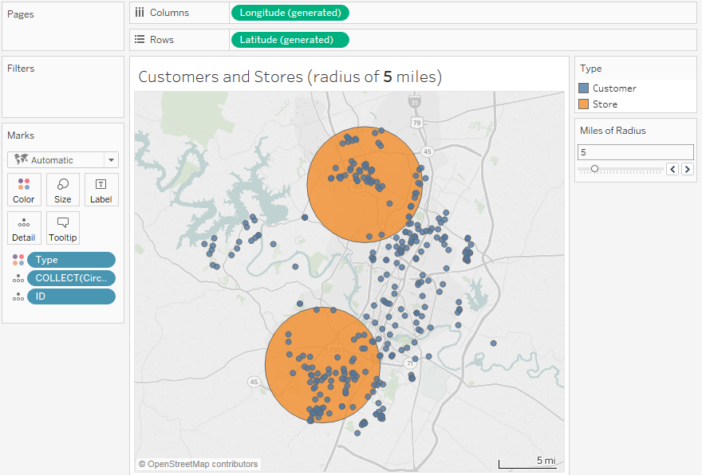Click the Customers and Stores worksheet title

click(x=290, y=77)
